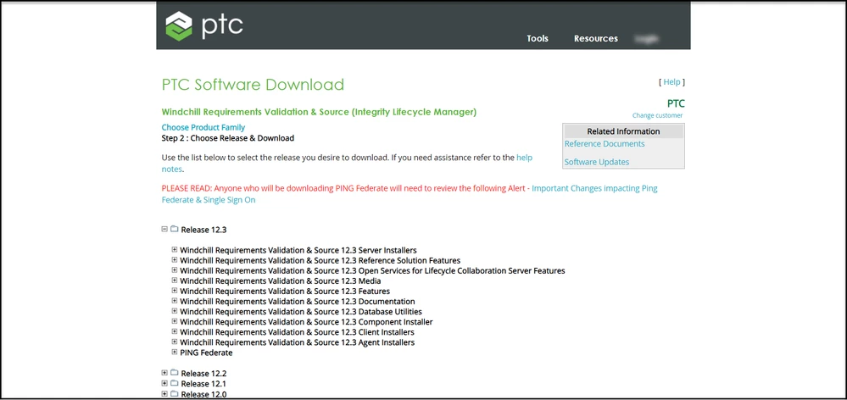Open the Resources menu

(x=596, y=38)
